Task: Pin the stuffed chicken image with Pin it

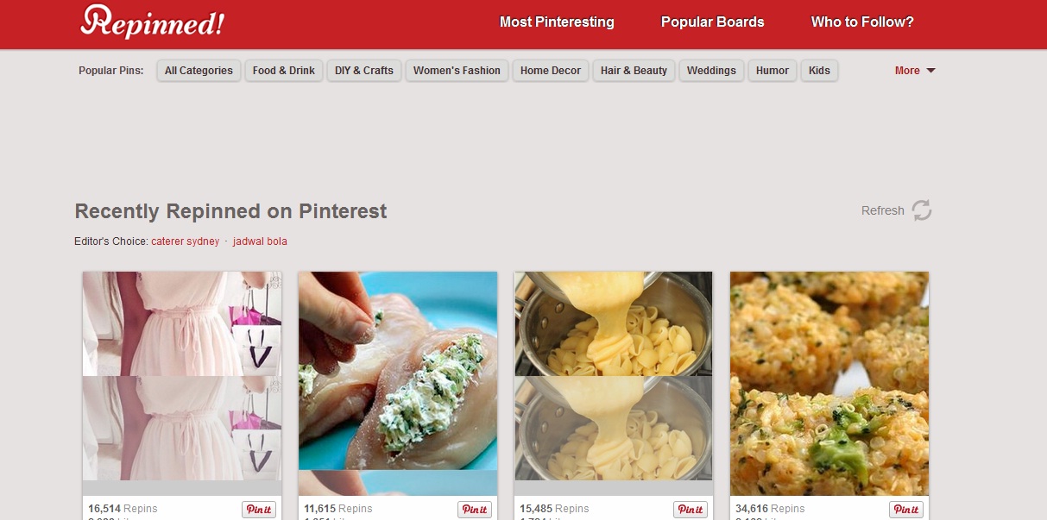Action: click(x=475, y=510)
